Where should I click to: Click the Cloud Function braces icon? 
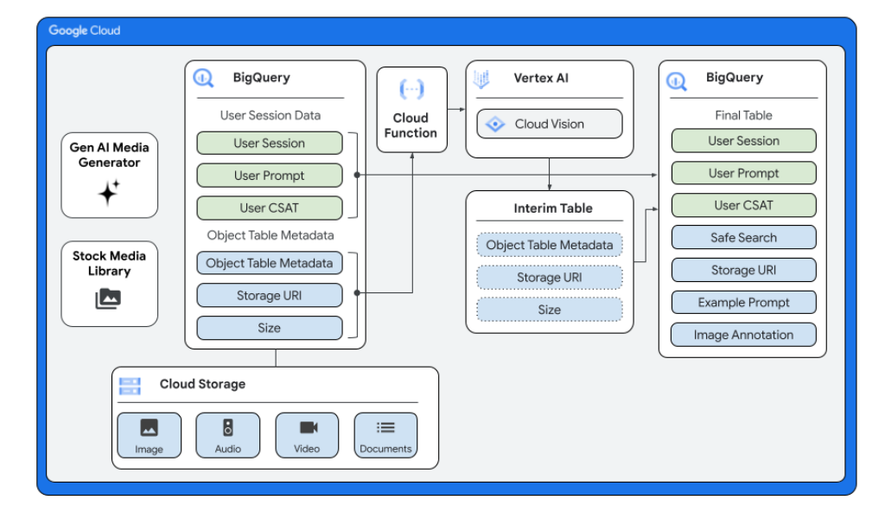[x=411, y=90]
